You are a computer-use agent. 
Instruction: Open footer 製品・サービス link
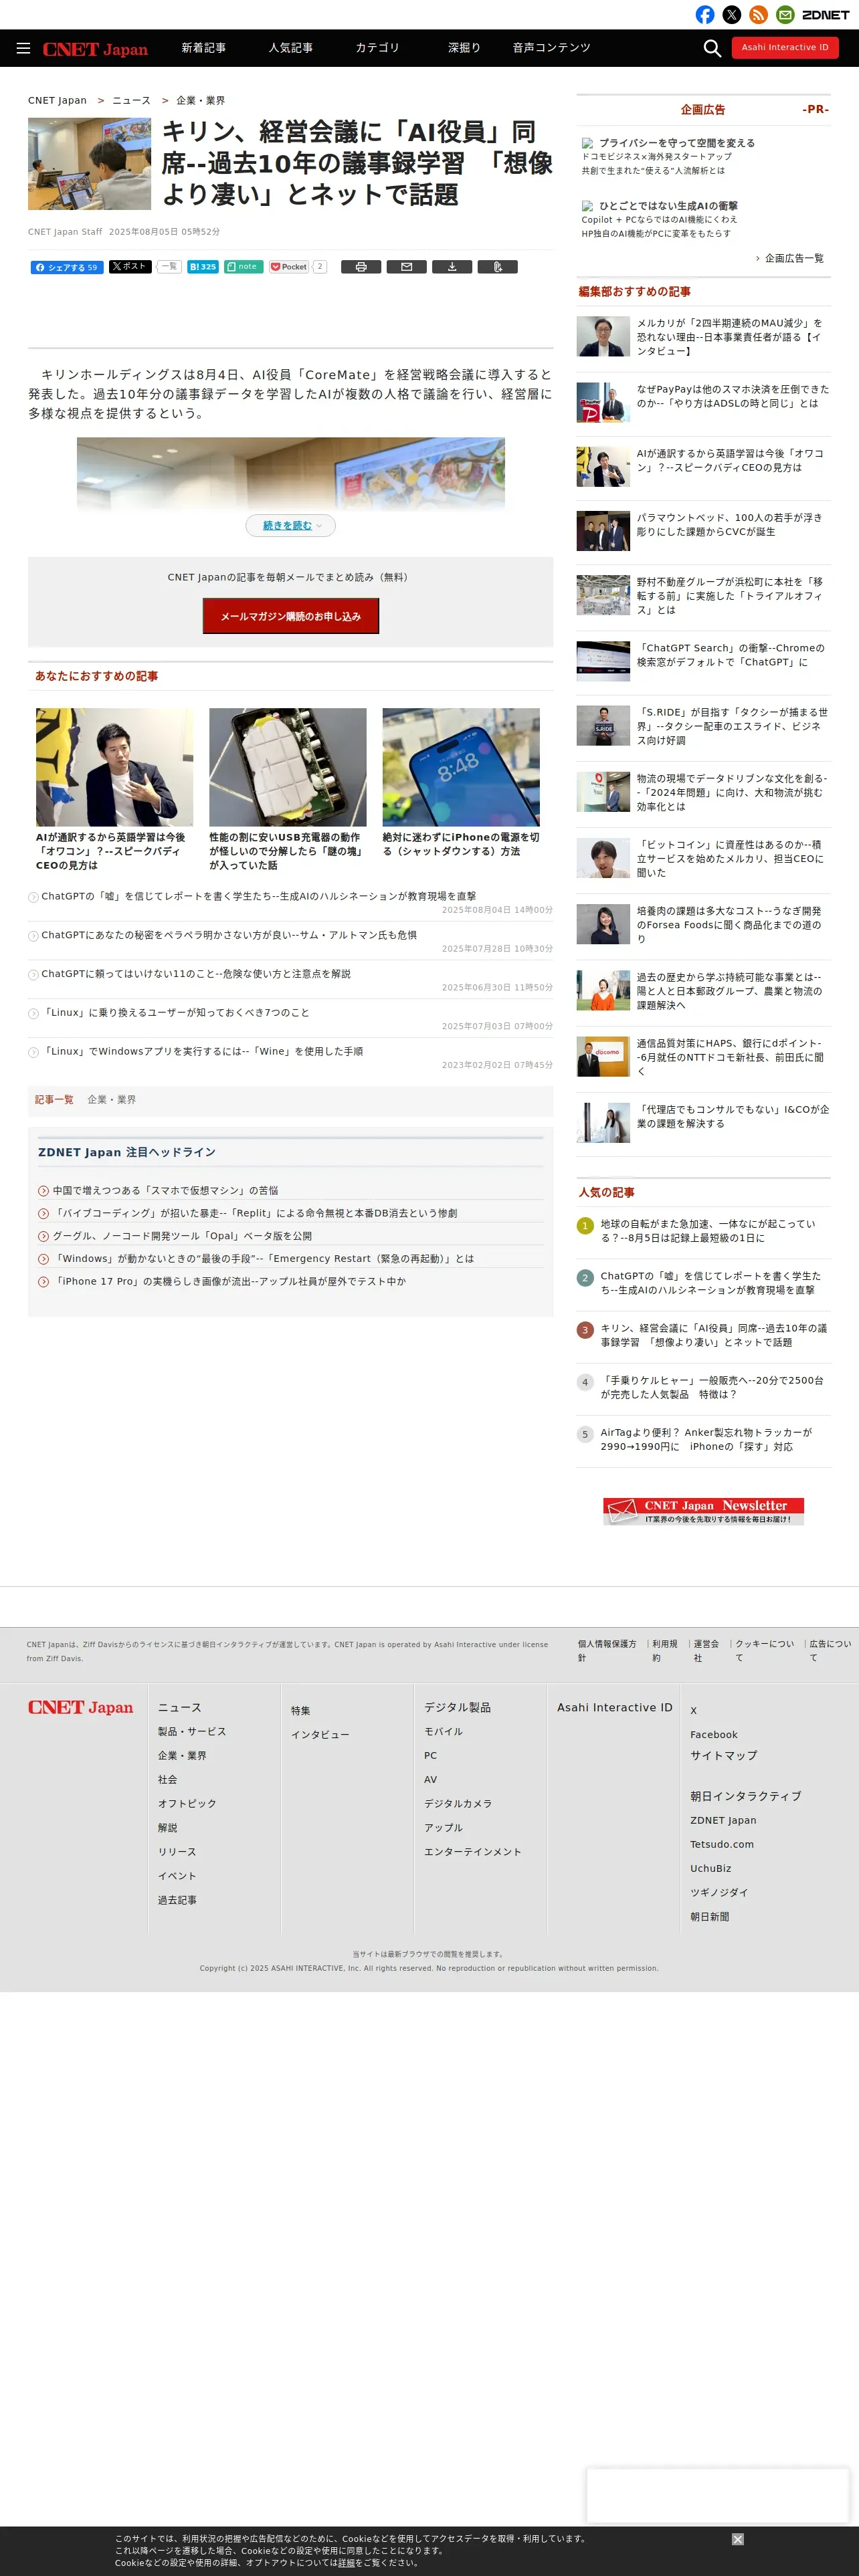click(x=192, y=1731)
